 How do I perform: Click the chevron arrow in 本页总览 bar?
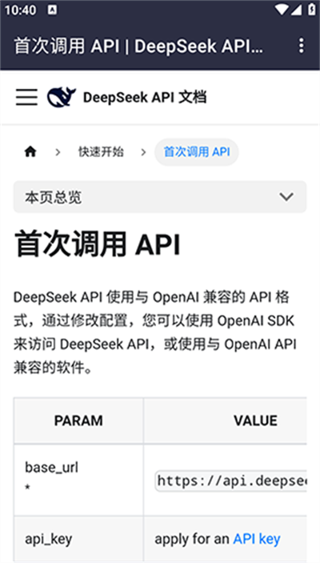[x=286, y=197]
